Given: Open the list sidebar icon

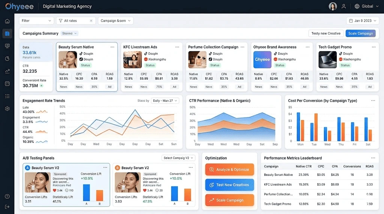Looking at the screenshot, I should (7, 96).
